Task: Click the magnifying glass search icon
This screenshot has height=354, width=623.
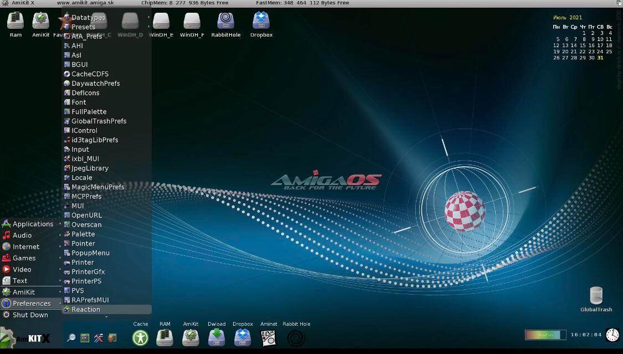Action: pyautogui.click(x=71, y=338)
